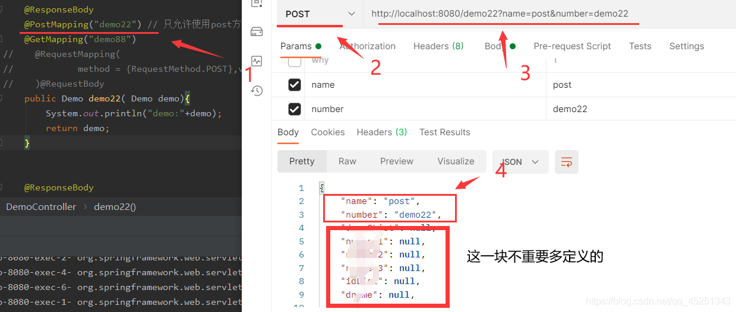Choose Raw response view
736x312 pixels.
[x=348, y=161]
